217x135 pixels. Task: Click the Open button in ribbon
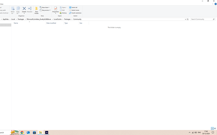(64, 8)
